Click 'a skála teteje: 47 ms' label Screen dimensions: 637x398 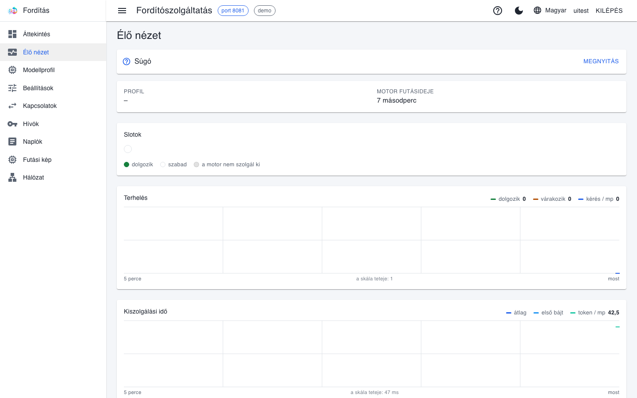(375, 392)
